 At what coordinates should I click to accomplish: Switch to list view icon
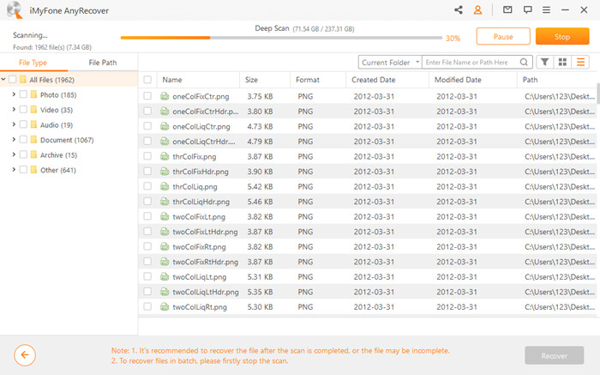pyautogui.click(x=580, y=62)
